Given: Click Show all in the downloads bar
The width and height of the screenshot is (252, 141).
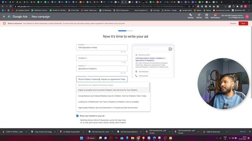Looking at the screenshot, I should tap(243, 132).
